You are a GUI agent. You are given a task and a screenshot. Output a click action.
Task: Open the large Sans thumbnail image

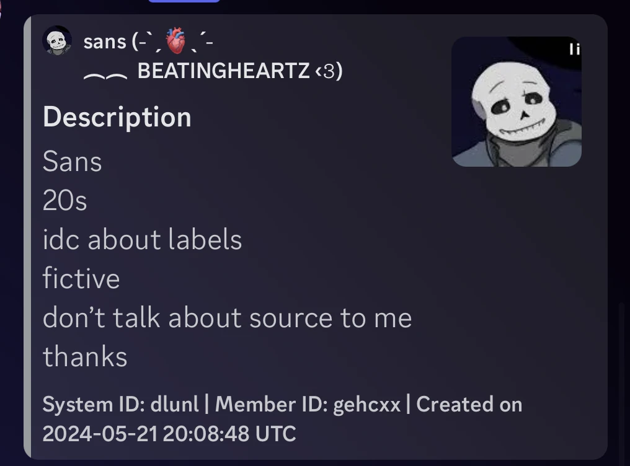coord(516,102)
